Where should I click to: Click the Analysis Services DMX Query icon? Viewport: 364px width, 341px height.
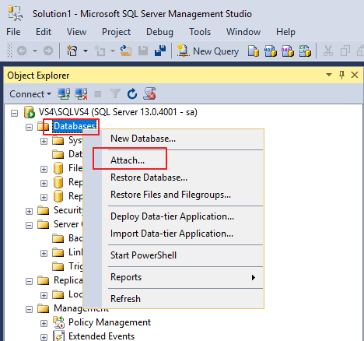[288, 51]
